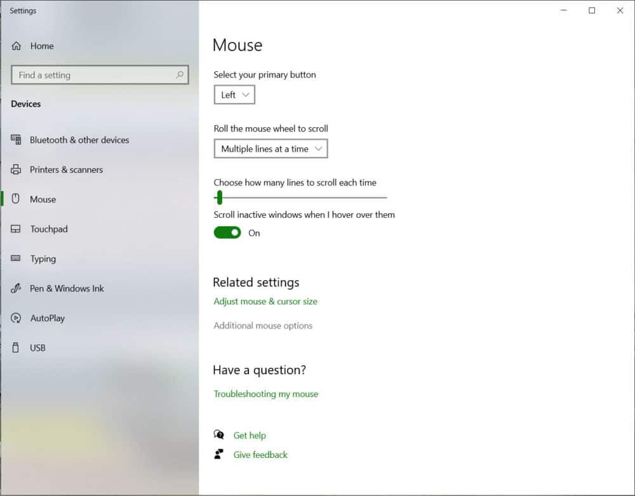Open the primary button dropdown showing Left
The width and height of the screenshot is (635, 496).
(234, 94)
